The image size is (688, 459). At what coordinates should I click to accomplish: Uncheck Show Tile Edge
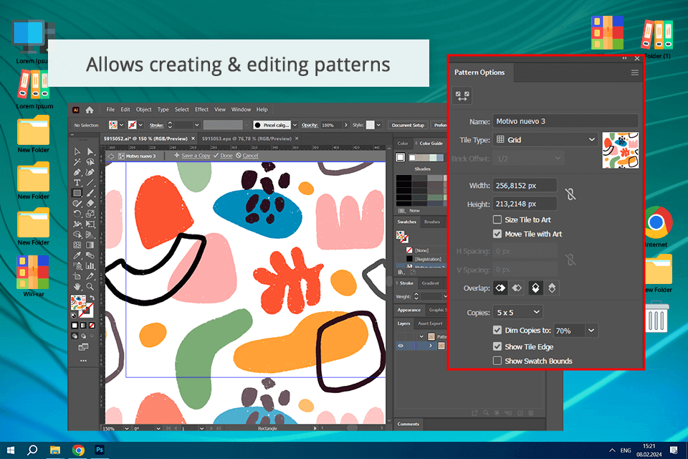tap(497, 346)
